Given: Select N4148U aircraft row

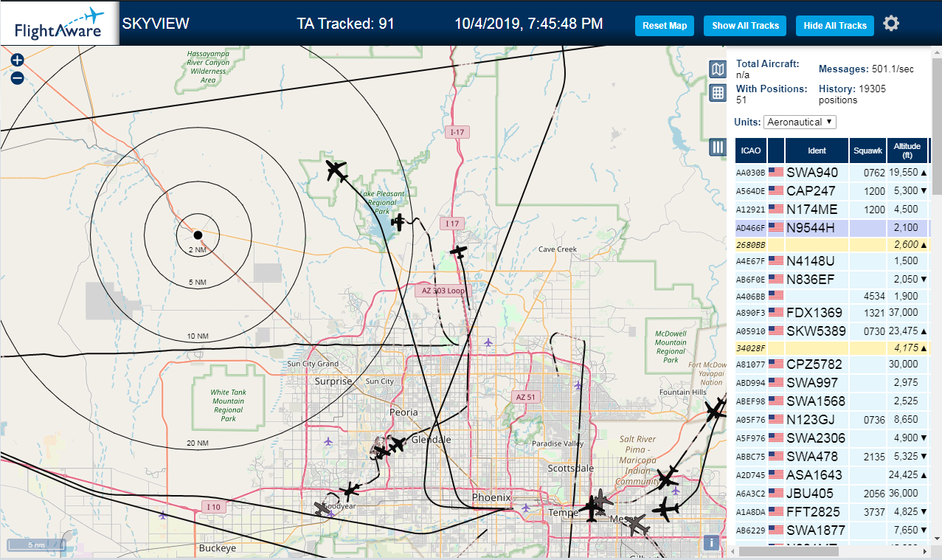Looking at the screenshot, I should (831, 260).
